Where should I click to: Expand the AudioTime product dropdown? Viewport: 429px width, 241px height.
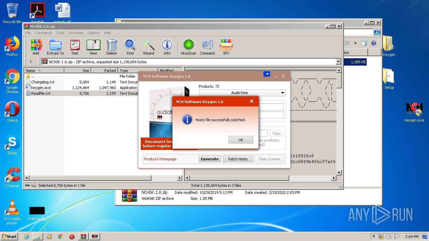[x=283, y=93]
